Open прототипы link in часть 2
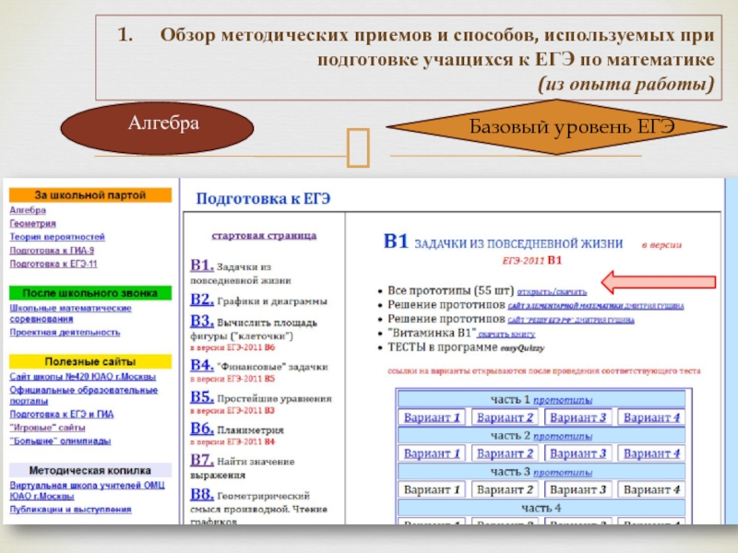 point(563,436)
